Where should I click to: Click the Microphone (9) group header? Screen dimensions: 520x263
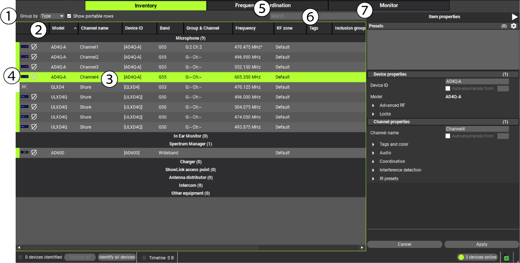[191, 38]
